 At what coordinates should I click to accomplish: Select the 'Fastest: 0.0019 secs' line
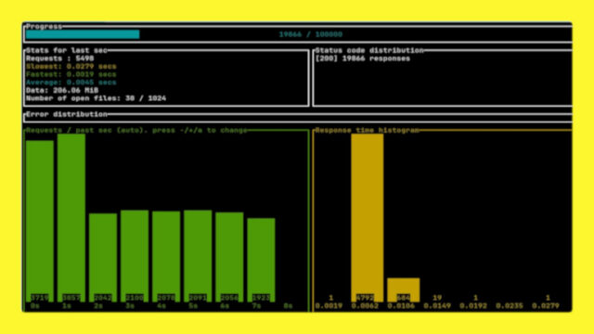71,74
